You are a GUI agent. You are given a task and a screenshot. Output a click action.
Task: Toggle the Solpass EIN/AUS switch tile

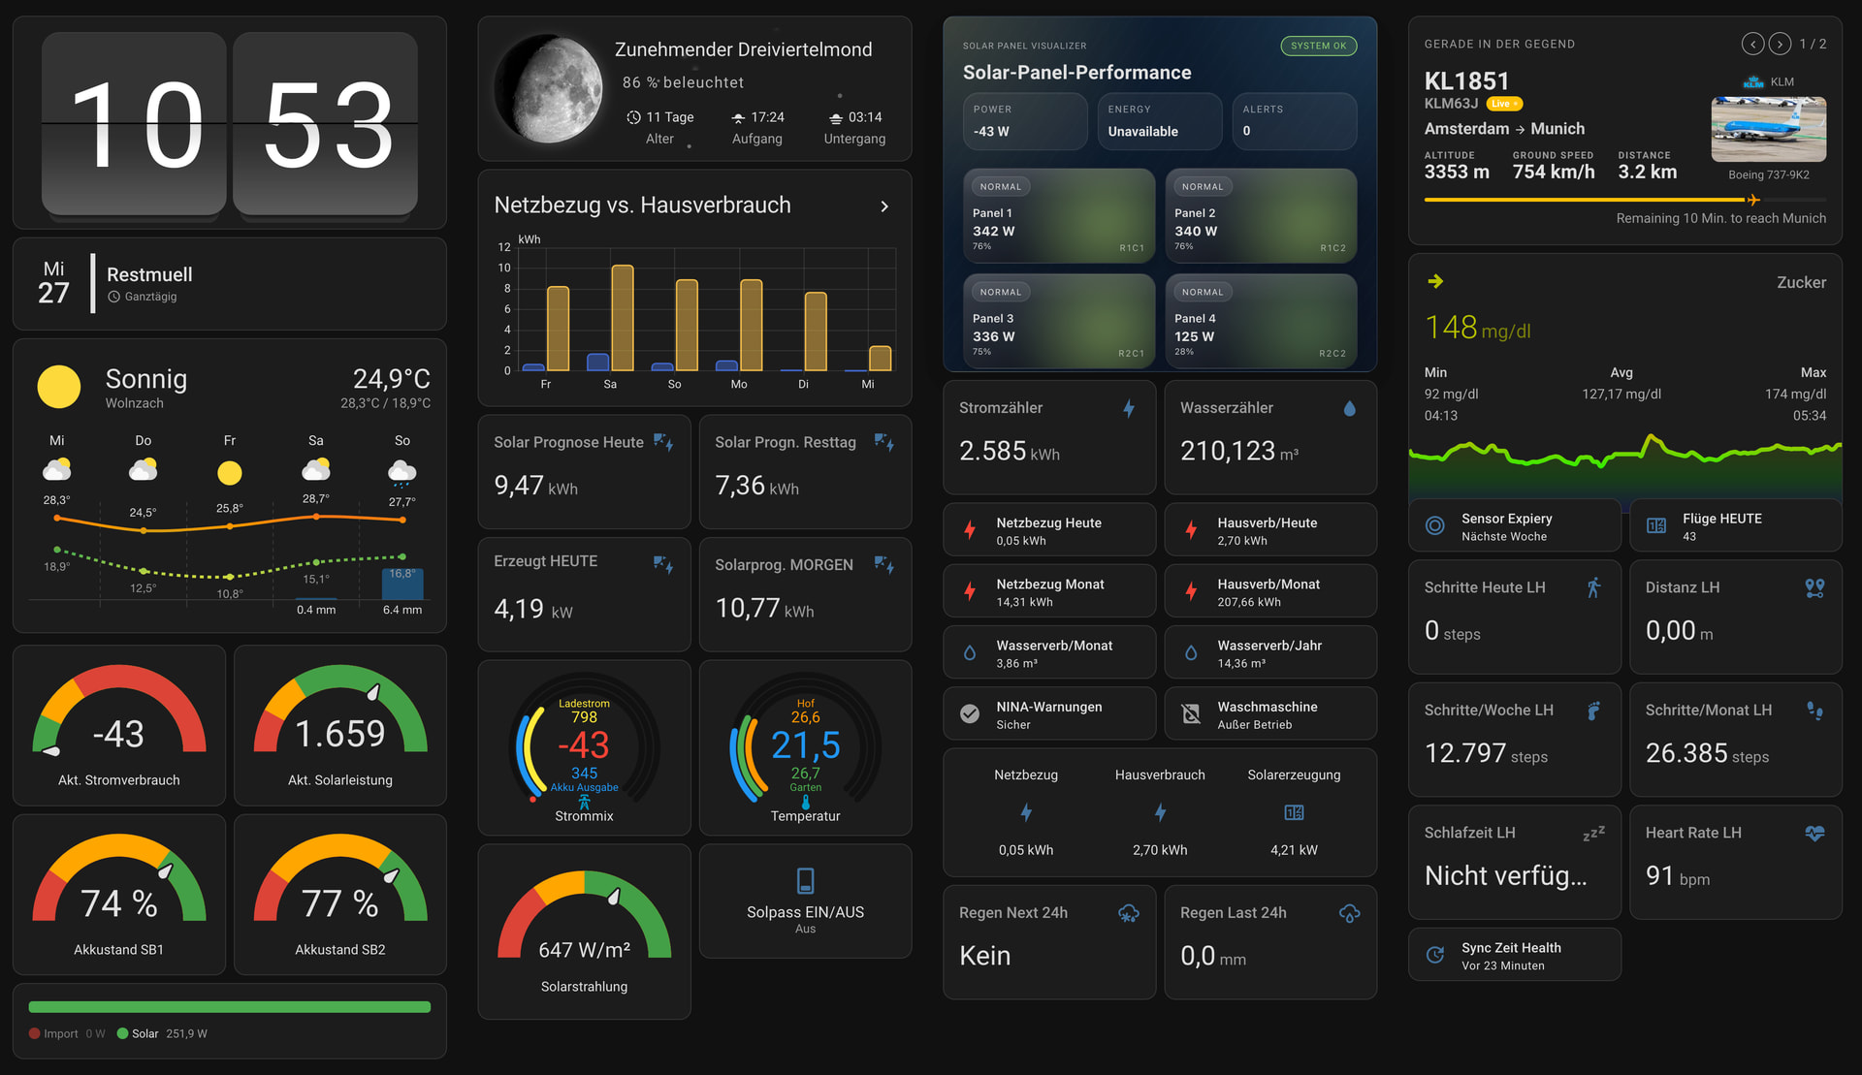click(805, 901)
